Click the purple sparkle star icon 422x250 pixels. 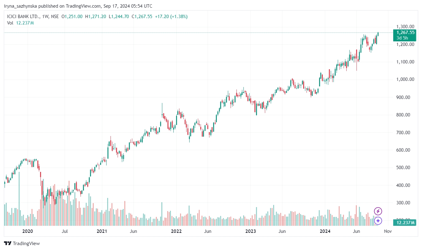coord(378,221)
